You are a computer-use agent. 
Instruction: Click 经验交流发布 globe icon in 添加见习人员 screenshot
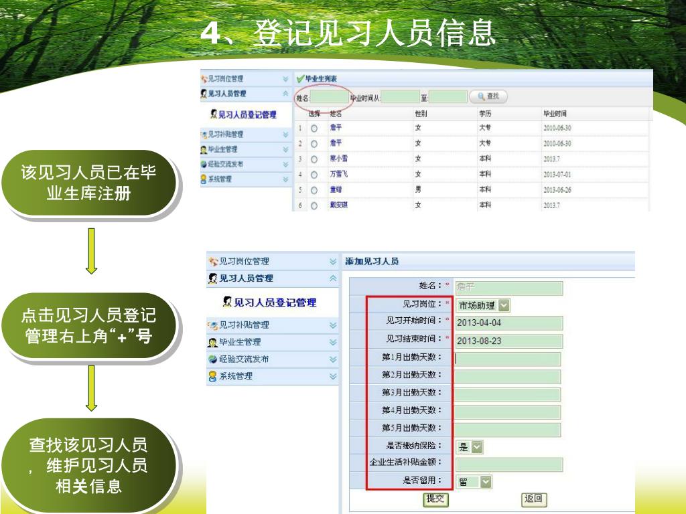tap(213, 359)
